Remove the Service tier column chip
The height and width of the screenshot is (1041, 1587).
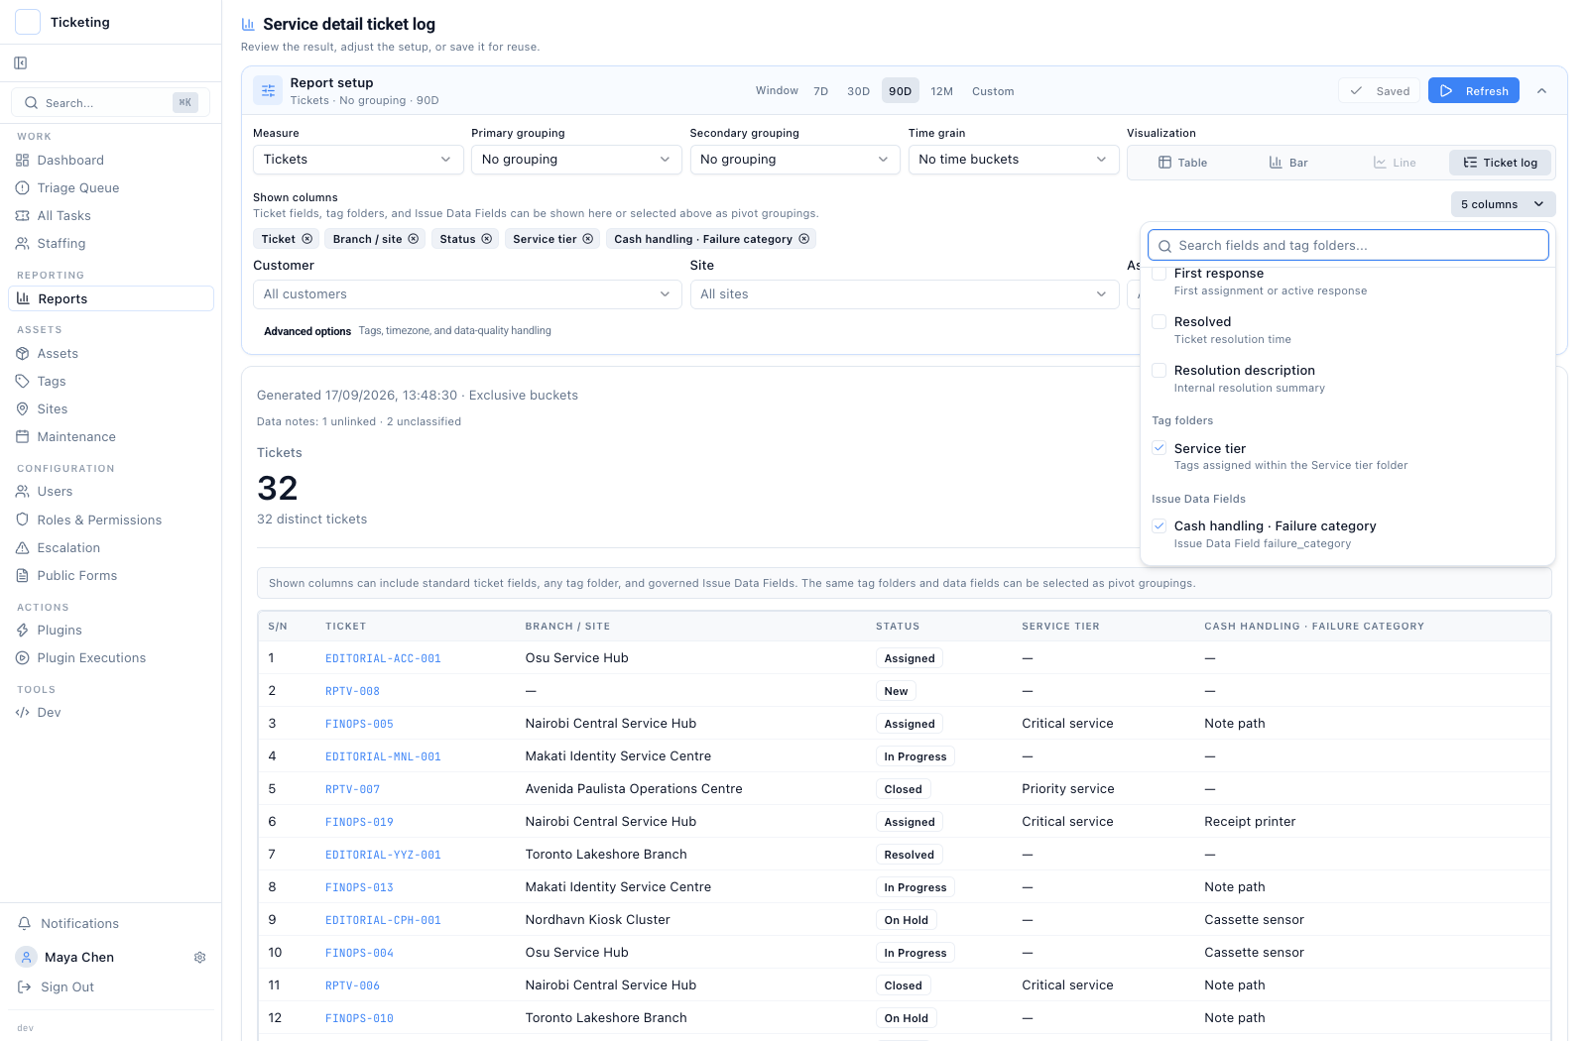tap(588, 239)
